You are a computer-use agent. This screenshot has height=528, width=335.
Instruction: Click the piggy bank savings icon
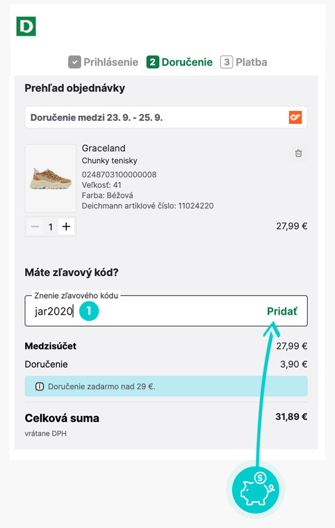click(256, 488)
